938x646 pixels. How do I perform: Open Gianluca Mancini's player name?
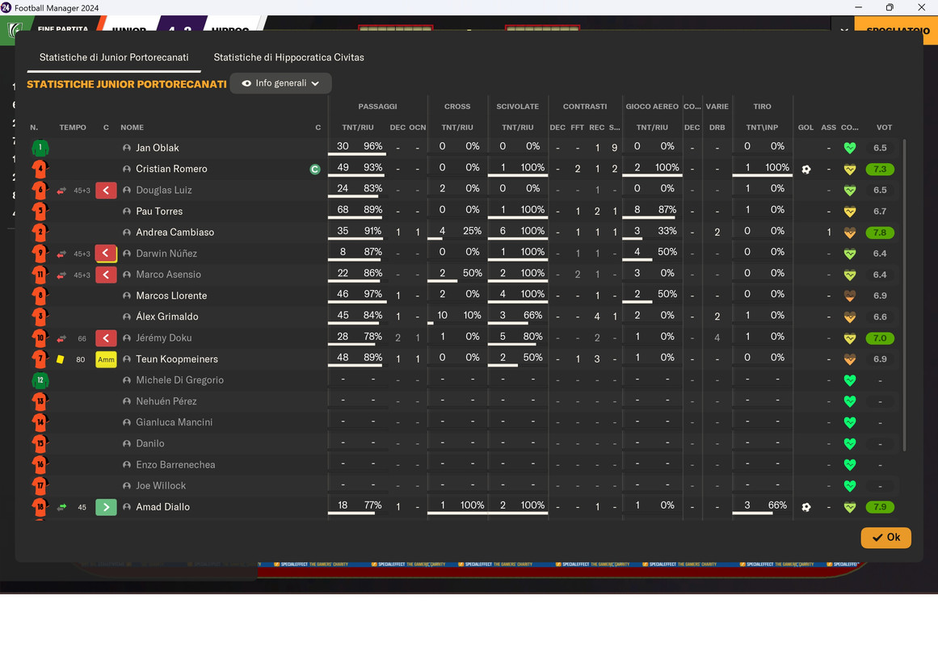pos(174,422)
